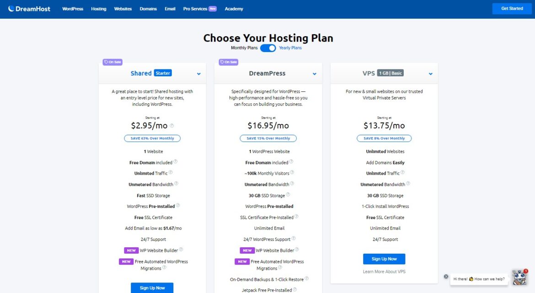
Task: Click the '1-Click Install WordPress' feature text
Action: point(385,206)
